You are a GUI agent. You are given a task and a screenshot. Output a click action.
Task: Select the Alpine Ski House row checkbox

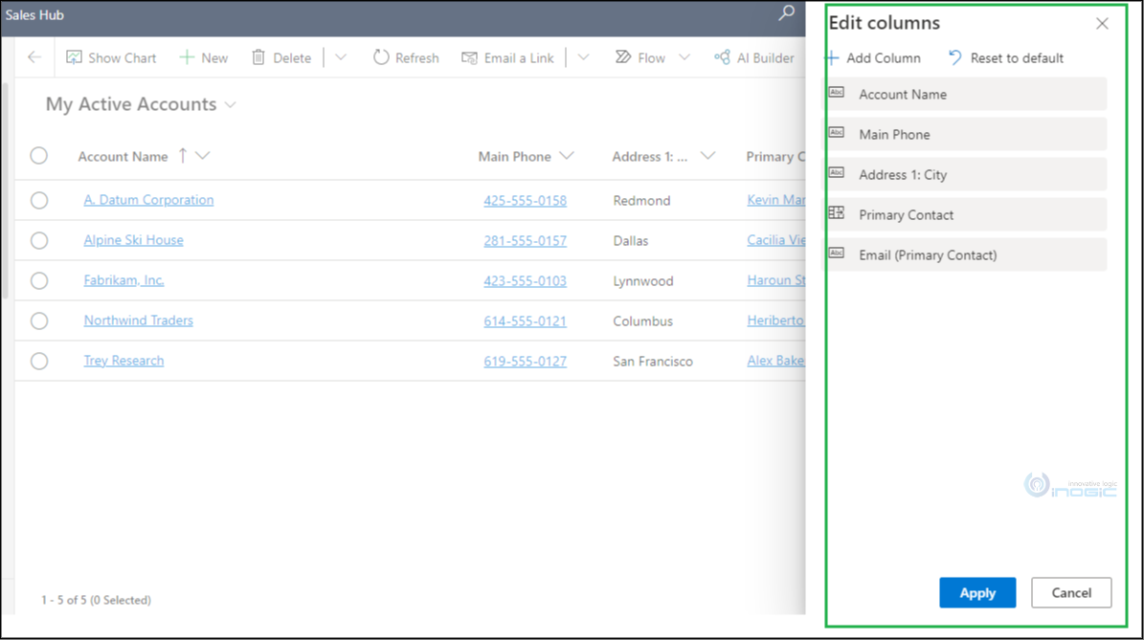(38, 240)
